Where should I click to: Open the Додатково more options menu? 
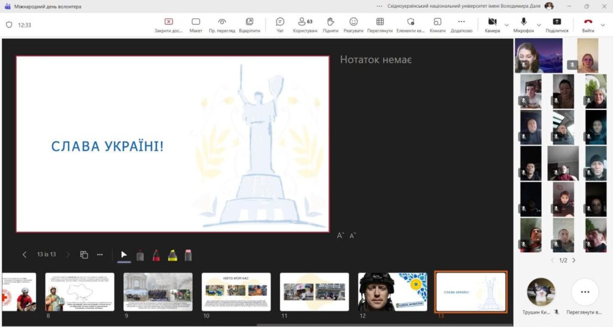click(x=461, y=25)
